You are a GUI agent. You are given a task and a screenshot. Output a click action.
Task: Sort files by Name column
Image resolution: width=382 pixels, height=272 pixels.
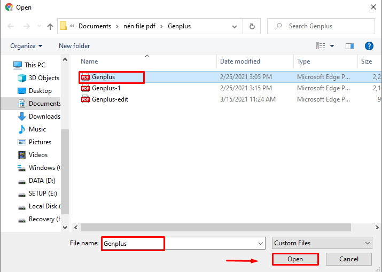[89, 61]
